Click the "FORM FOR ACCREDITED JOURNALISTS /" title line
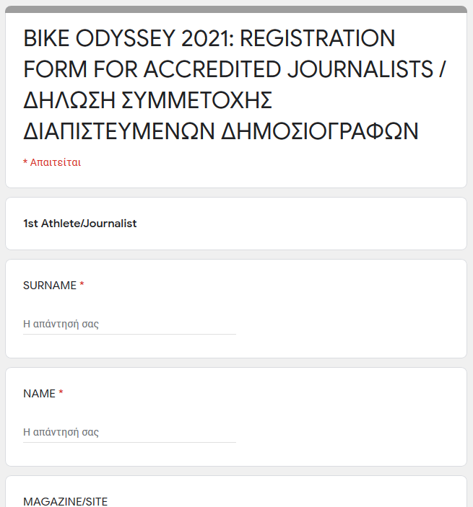 (x=235, y=69)
